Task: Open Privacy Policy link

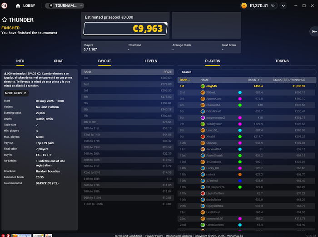Action: (154, 236)
